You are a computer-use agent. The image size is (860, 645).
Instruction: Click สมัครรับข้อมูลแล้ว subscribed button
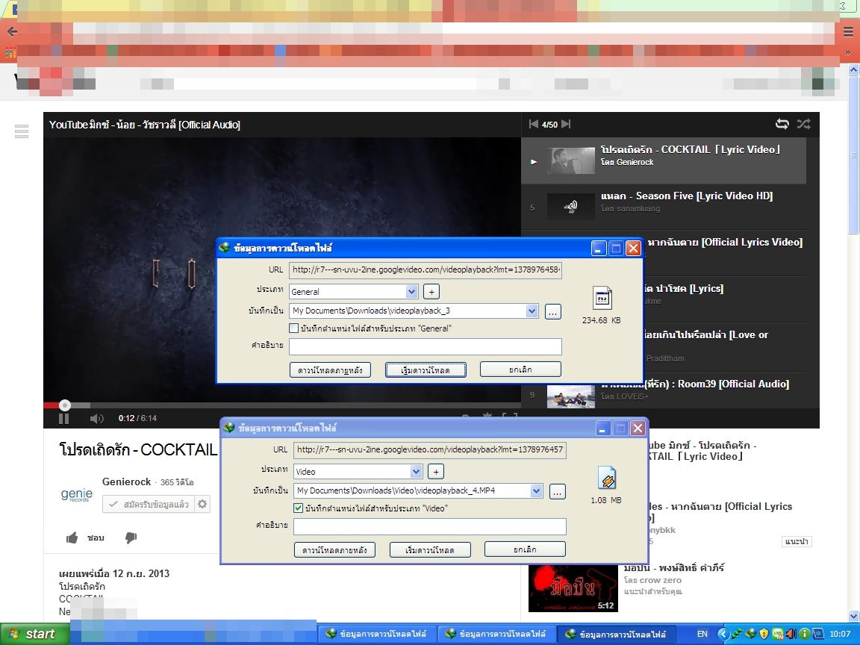pyautogui.click(x=148, y=504)
